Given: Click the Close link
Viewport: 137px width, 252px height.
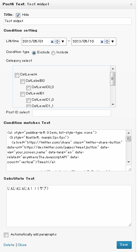Looking at the screenshot, I should tap(22, 245).
